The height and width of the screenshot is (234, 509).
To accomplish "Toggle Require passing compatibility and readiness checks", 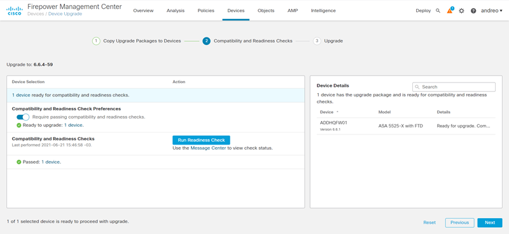I will (23, 117).
